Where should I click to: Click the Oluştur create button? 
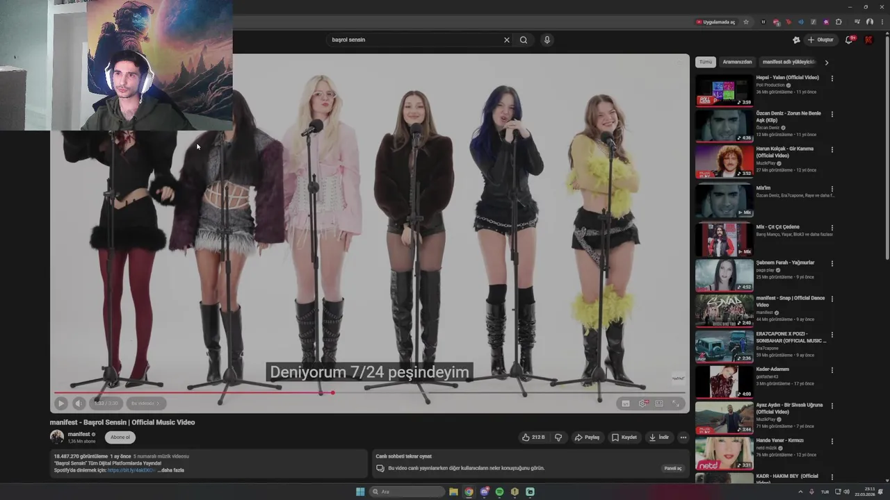coord(820,40)
